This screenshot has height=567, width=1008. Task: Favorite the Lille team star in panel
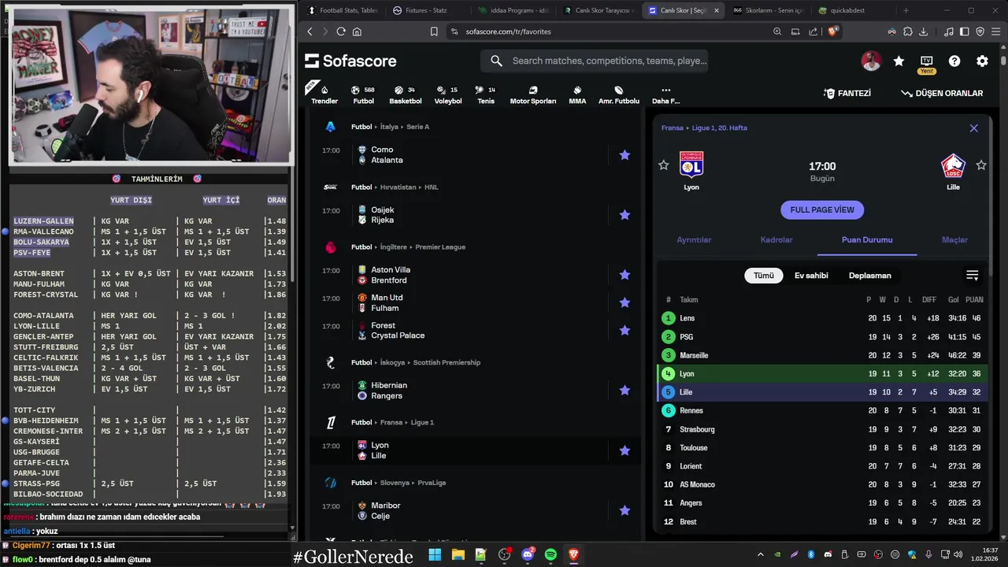point(981,165)
